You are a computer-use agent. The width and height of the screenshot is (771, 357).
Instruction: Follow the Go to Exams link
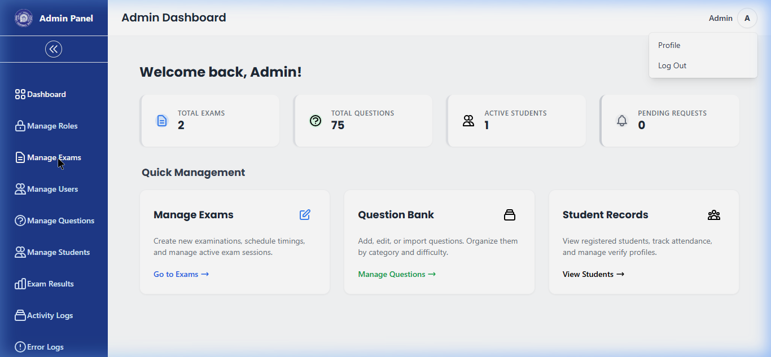click(x=181, y=274)
